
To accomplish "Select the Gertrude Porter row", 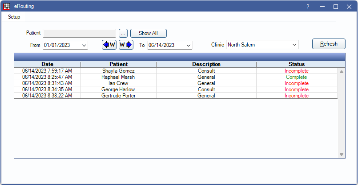I will (118, 96).
